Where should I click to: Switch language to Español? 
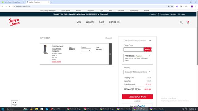(x=153, y=14)
